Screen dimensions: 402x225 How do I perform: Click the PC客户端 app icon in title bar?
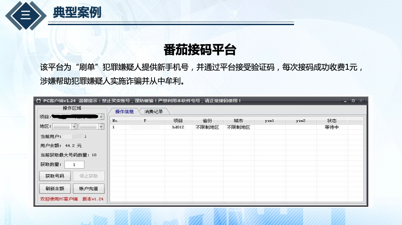click(38, 101)
